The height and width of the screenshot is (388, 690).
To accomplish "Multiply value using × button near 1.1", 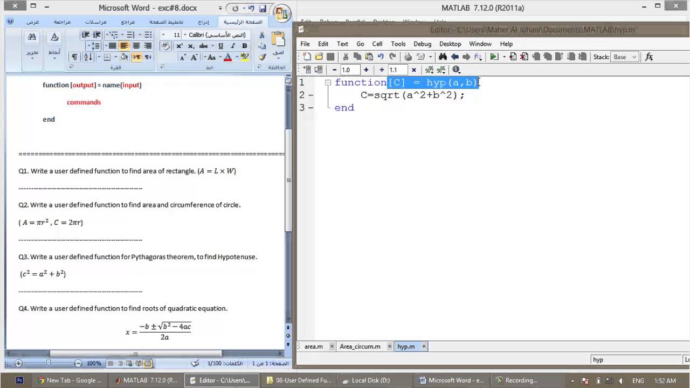I will [413, 70].
